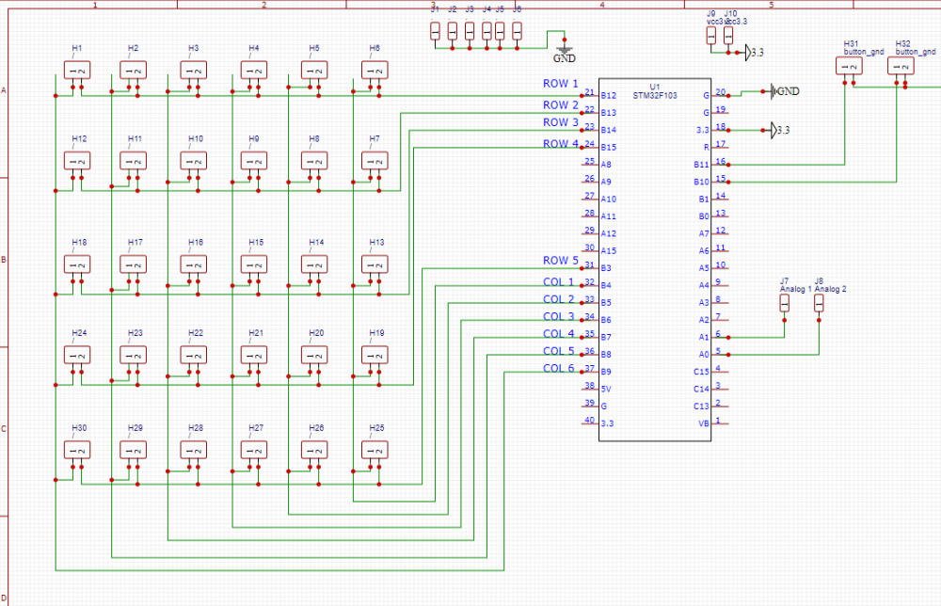The image size is (941, 606).
Task: Select the H20 designator label
Action: pos(316,333)
